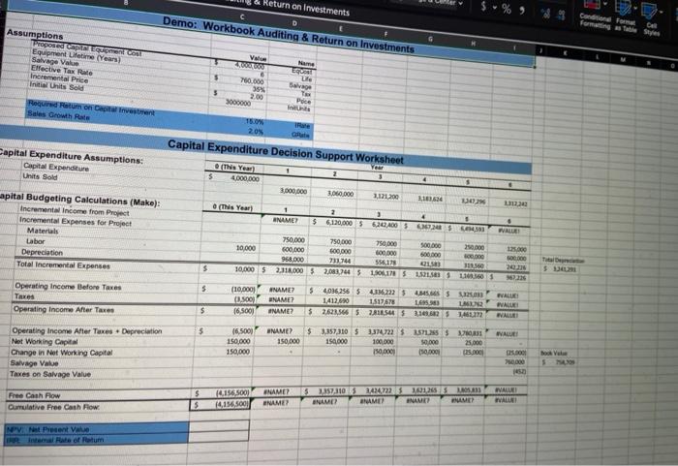Screen dimensions: 678x466
Task: Click 'Effective Tax Rate' label
Action: 61,70
